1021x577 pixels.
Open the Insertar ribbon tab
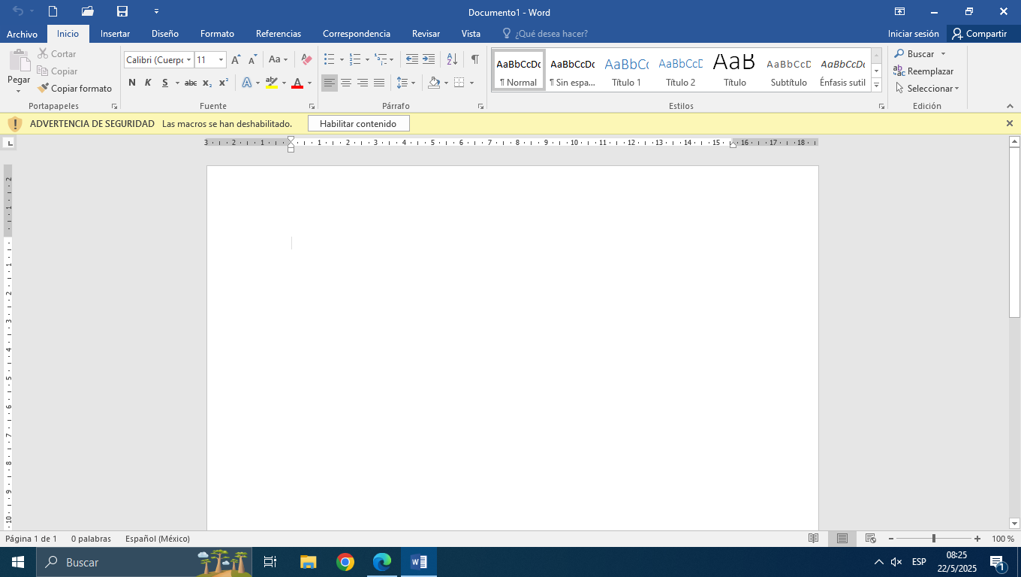(x=115, y=34)
